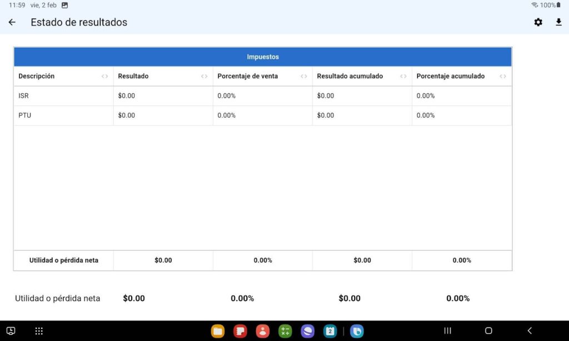
Task: Open the Calculator app from the taskbar
Action: [284, 330]
